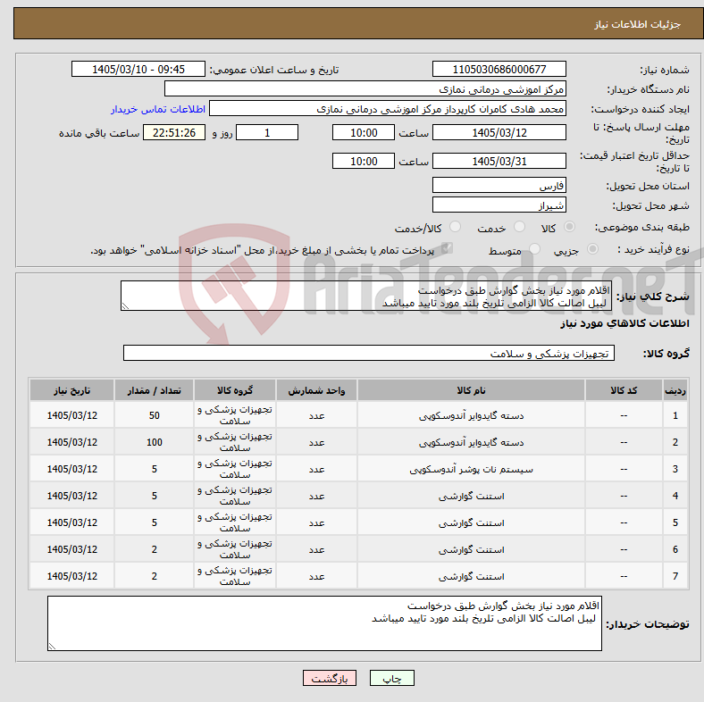The width and height of the screenshot is (704, 702).
Task: Click the بازگشت back button
Action: (330, 678)
